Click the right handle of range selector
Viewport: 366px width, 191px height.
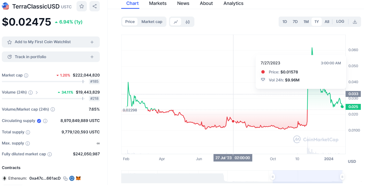(342, 177)
